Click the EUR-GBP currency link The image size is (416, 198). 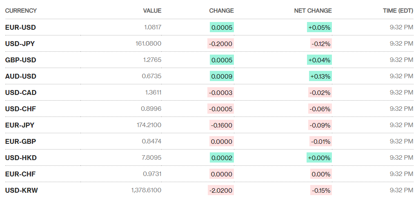(20, 141)
